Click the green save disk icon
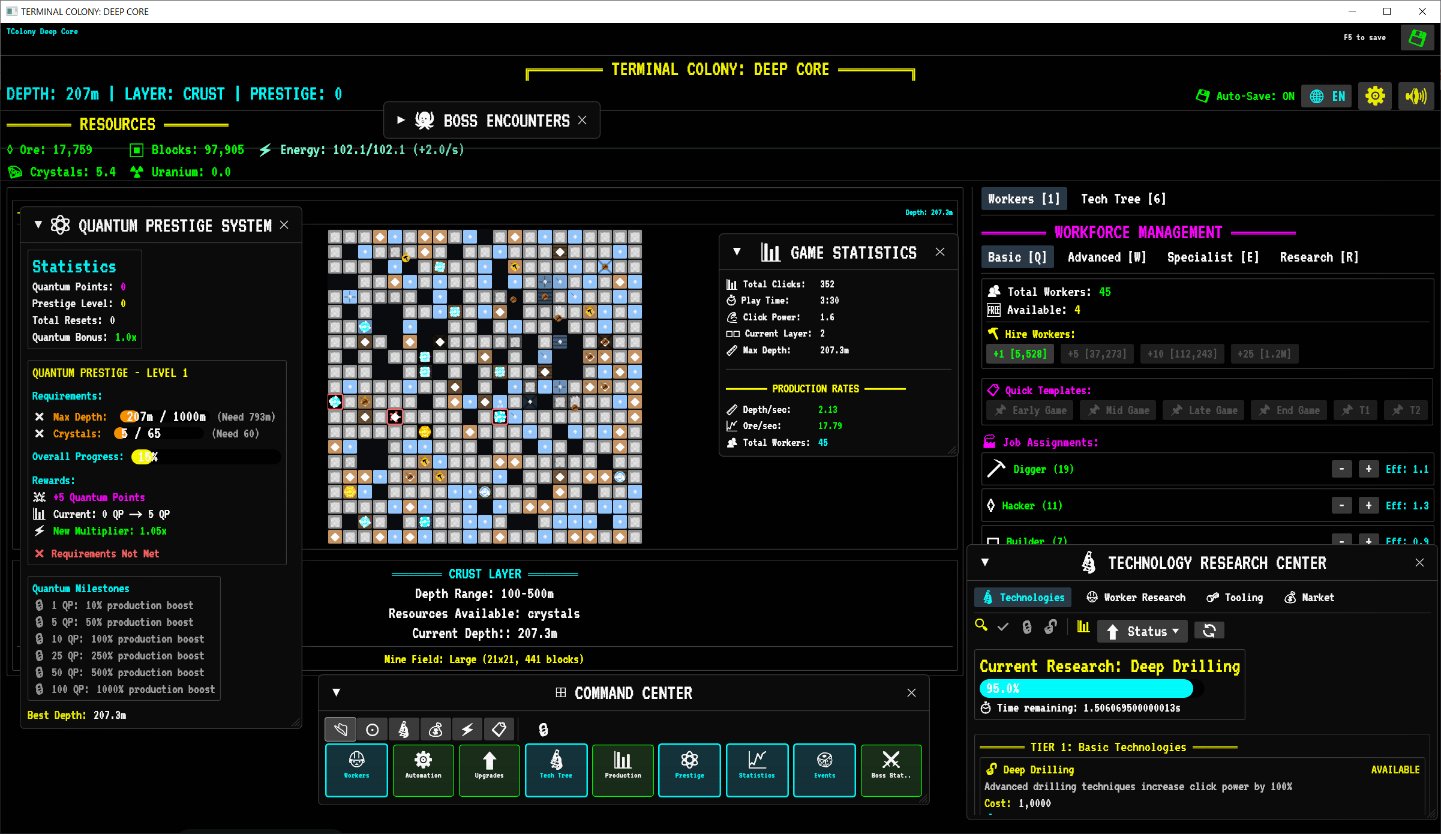 pyautogui.click(x=1417, y=38)
